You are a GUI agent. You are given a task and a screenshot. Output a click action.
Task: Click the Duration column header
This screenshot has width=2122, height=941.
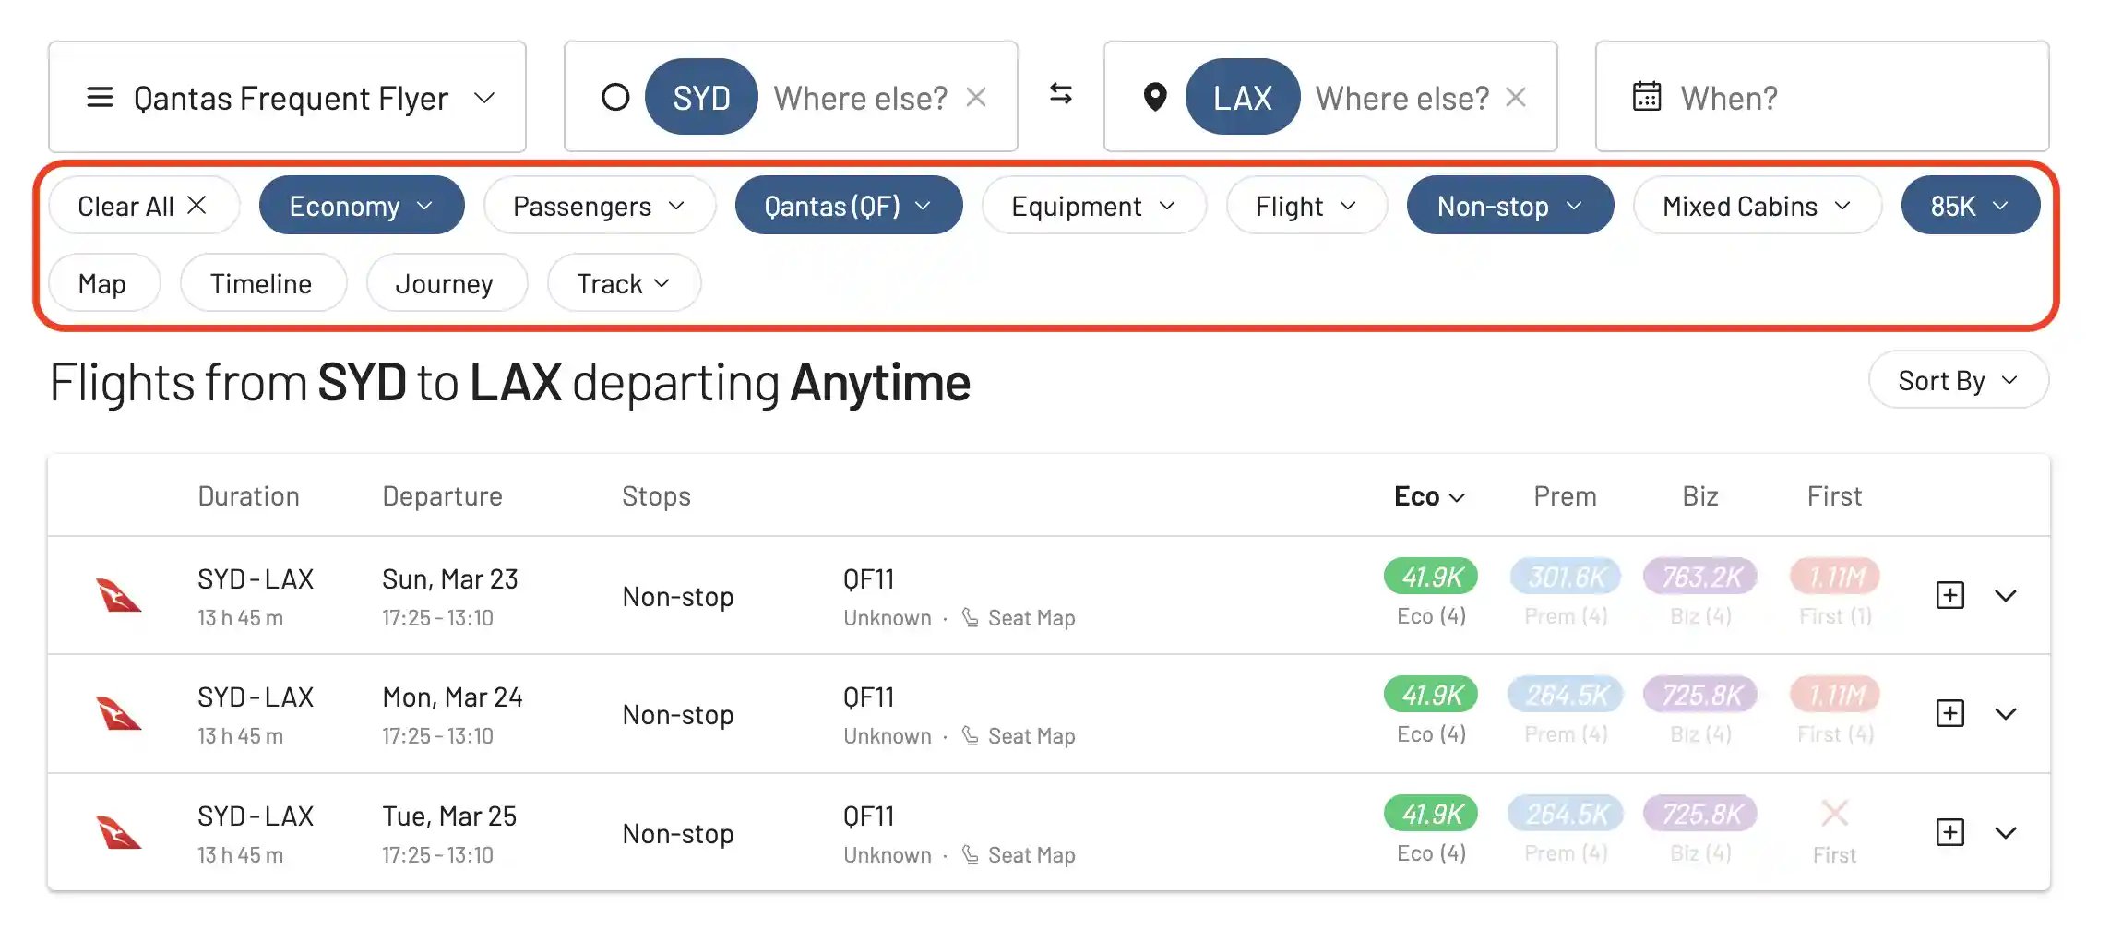tap(248, 496)
